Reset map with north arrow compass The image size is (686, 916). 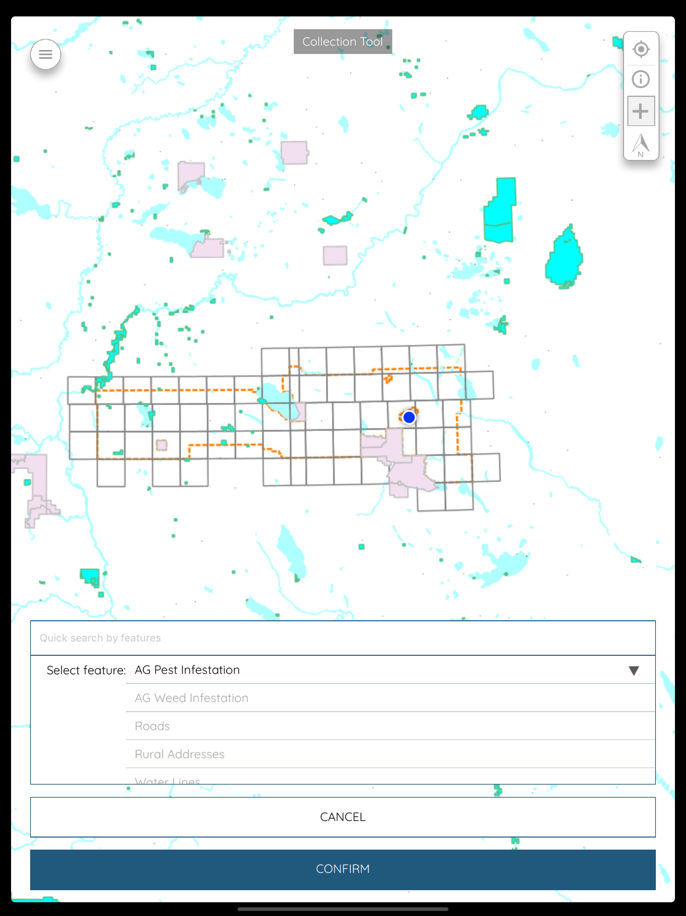(641, 145)
